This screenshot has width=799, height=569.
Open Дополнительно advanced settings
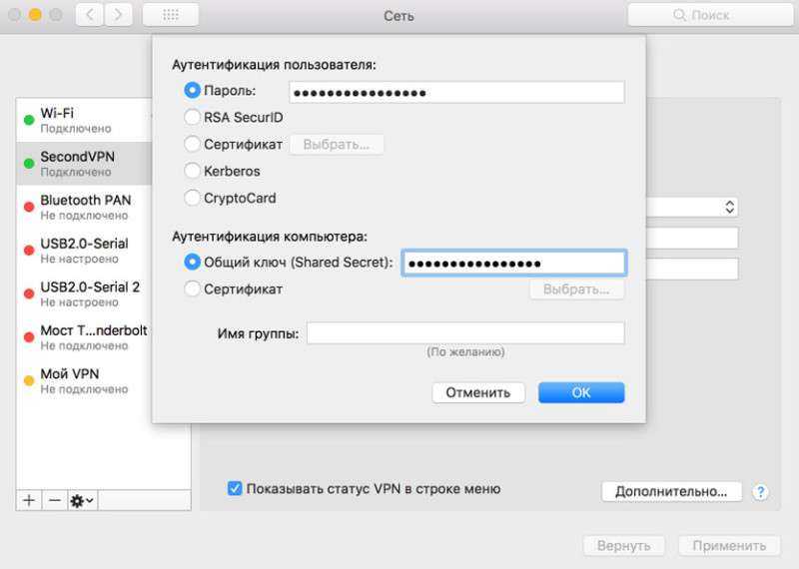tap(671, 491)
